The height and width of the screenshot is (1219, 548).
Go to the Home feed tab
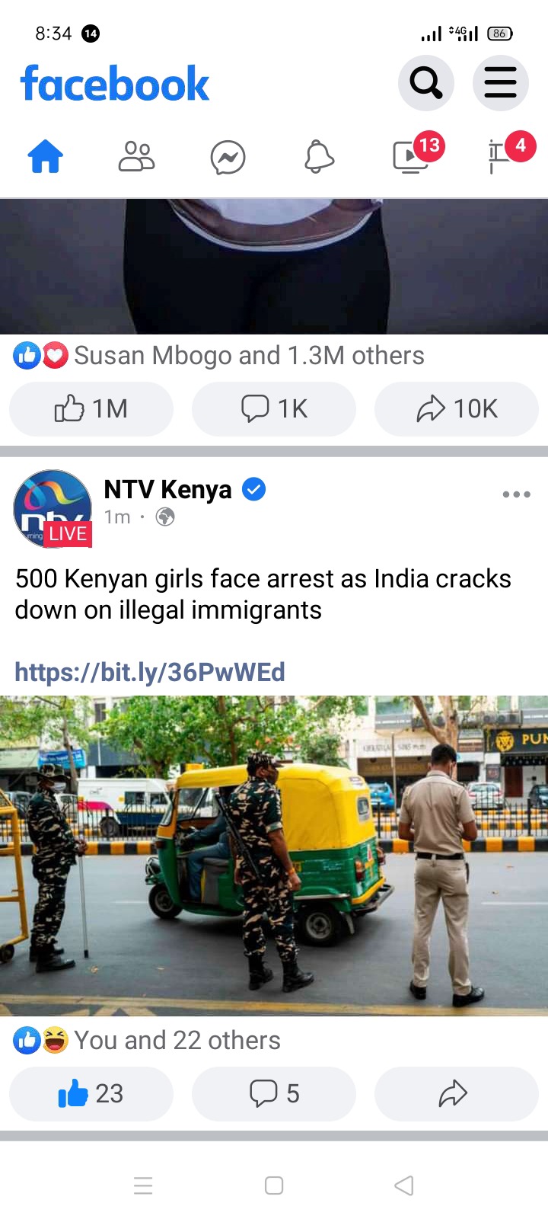coord(46,158)
